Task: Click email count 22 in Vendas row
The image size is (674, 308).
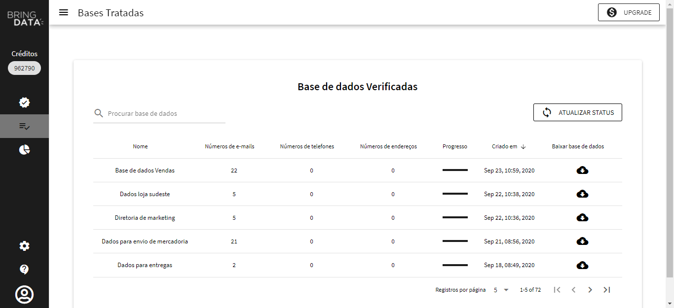Action: (234, 171)
